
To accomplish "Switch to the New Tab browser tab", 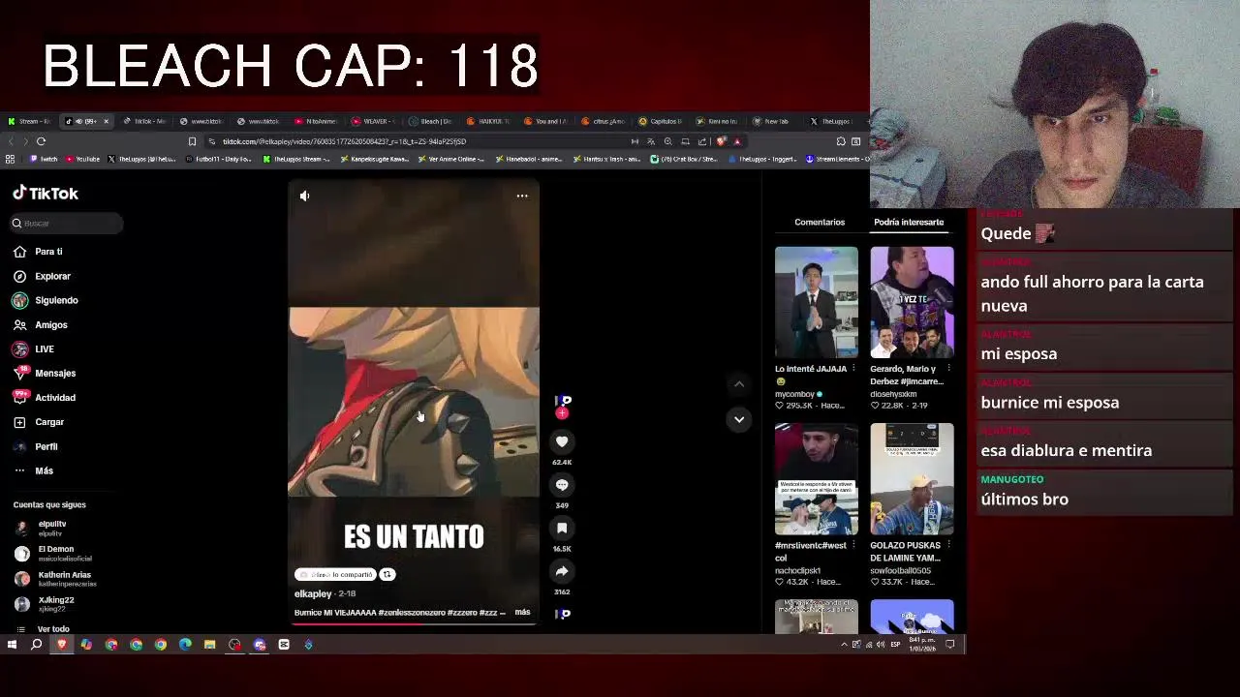I will (x=772, y=122).
